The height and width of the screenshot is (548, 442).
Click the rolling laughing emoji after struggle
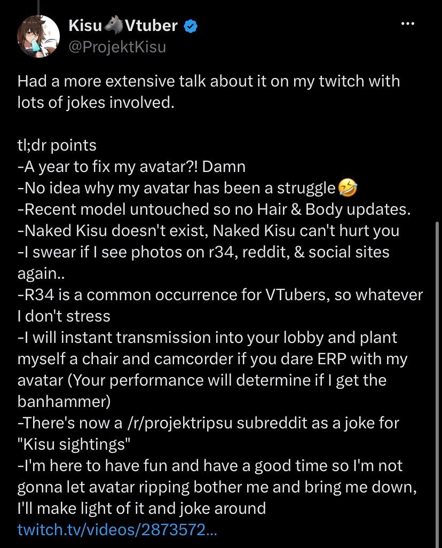point(348,188)
